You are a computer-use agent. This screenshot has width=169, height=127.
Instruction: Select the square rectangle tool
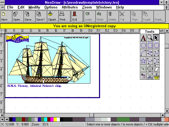(x=150, y=46)
